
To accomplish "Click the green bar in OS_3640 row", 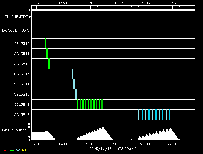I will tap(45, 43).
